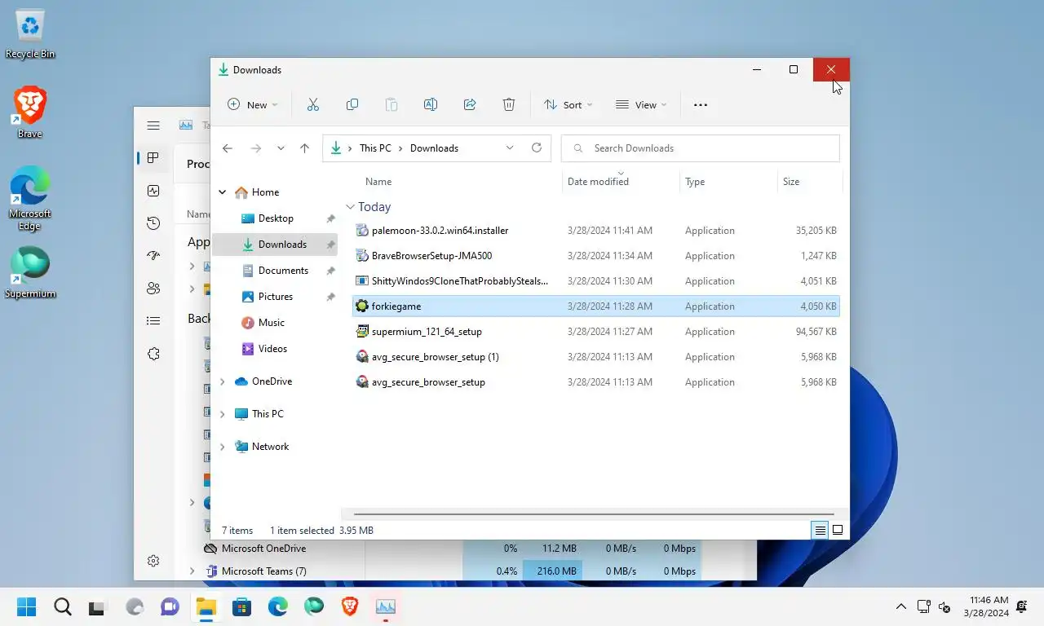
Task: Open address bar history dropdown
Action: pyautogui.click(x=510, y=148)
